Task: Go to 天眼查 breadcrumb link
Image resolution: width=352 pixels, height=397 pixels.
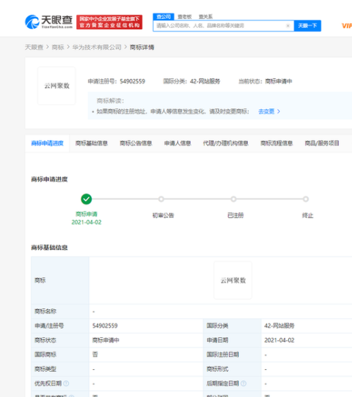Action: 34,47
